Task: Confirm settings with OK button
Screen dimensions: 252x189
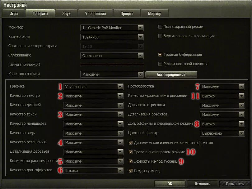Action: coord(170,184)
